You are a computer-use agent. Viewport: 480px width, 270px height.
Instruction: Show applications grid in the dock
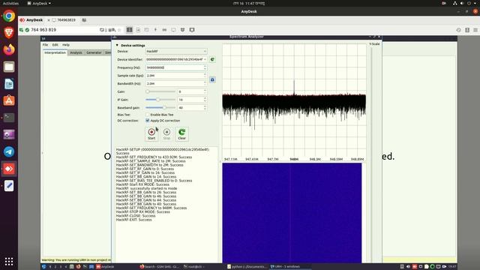(x=9, y=262)
